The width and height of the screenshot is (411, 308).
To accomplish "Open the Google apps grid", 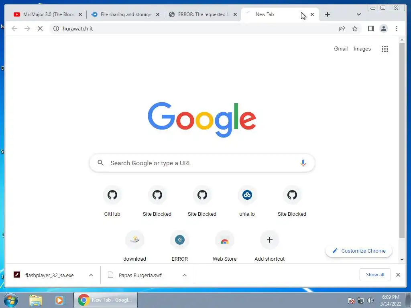I will [385, 49].
